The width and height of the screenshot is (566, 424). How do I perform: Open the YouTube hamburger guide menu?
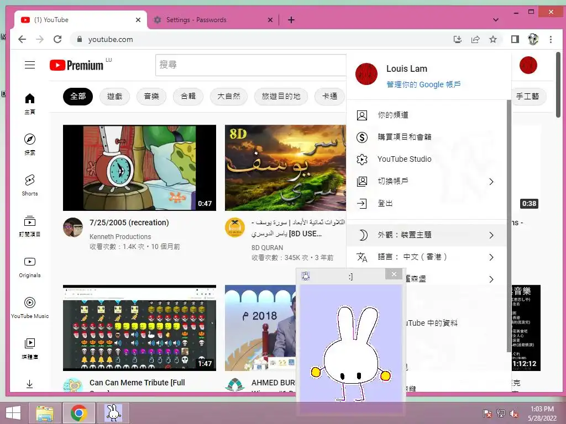[30, 65]
